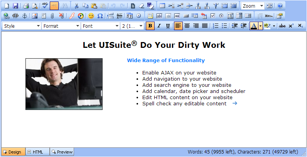This screenshot has width=307, height=157.
Task: Click Paste as plain text icon
Action: (103, 6)
